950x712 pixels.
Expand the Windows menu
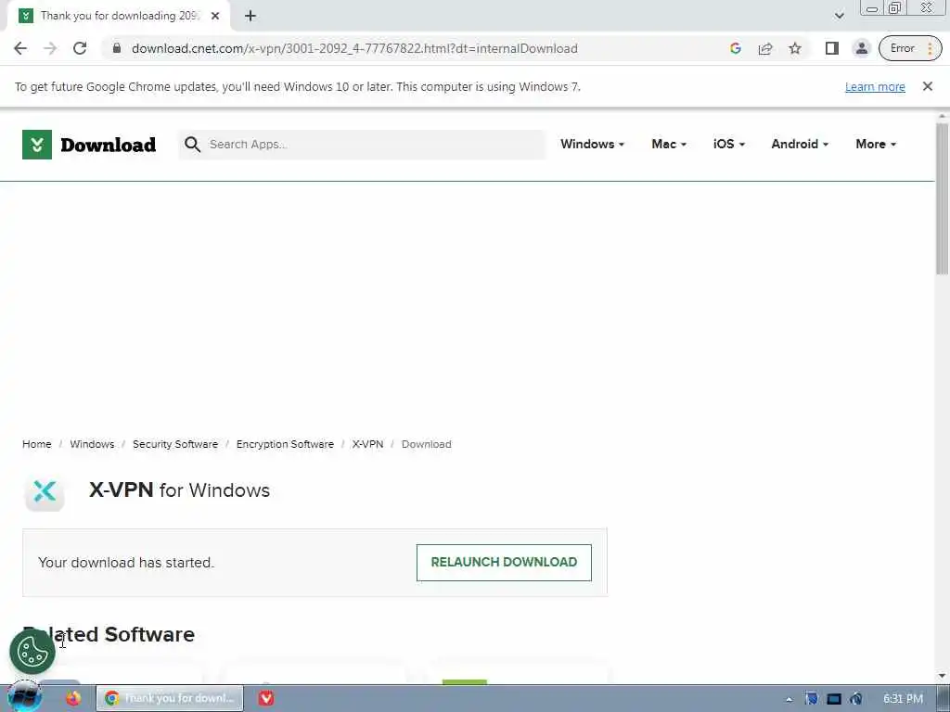tap(592, 144)
